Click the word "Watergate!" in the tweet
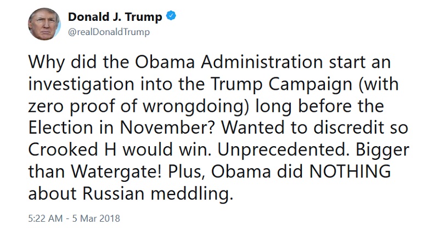 (117, 171)
